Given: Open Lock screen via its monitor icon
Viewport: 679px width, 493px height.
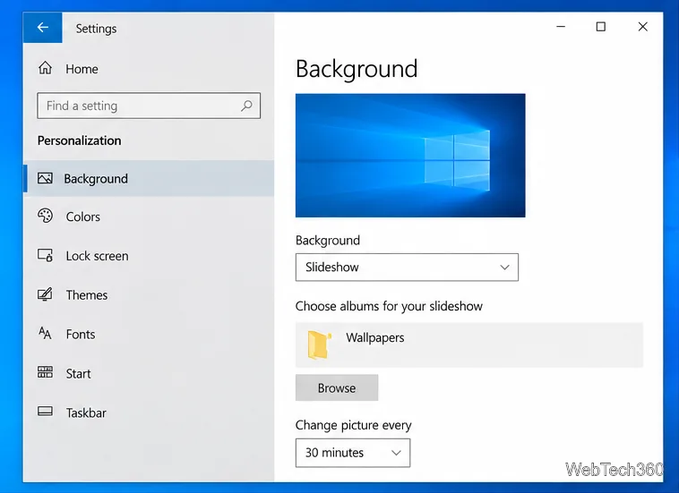Looking at the screenshot, I should (45, 255).
